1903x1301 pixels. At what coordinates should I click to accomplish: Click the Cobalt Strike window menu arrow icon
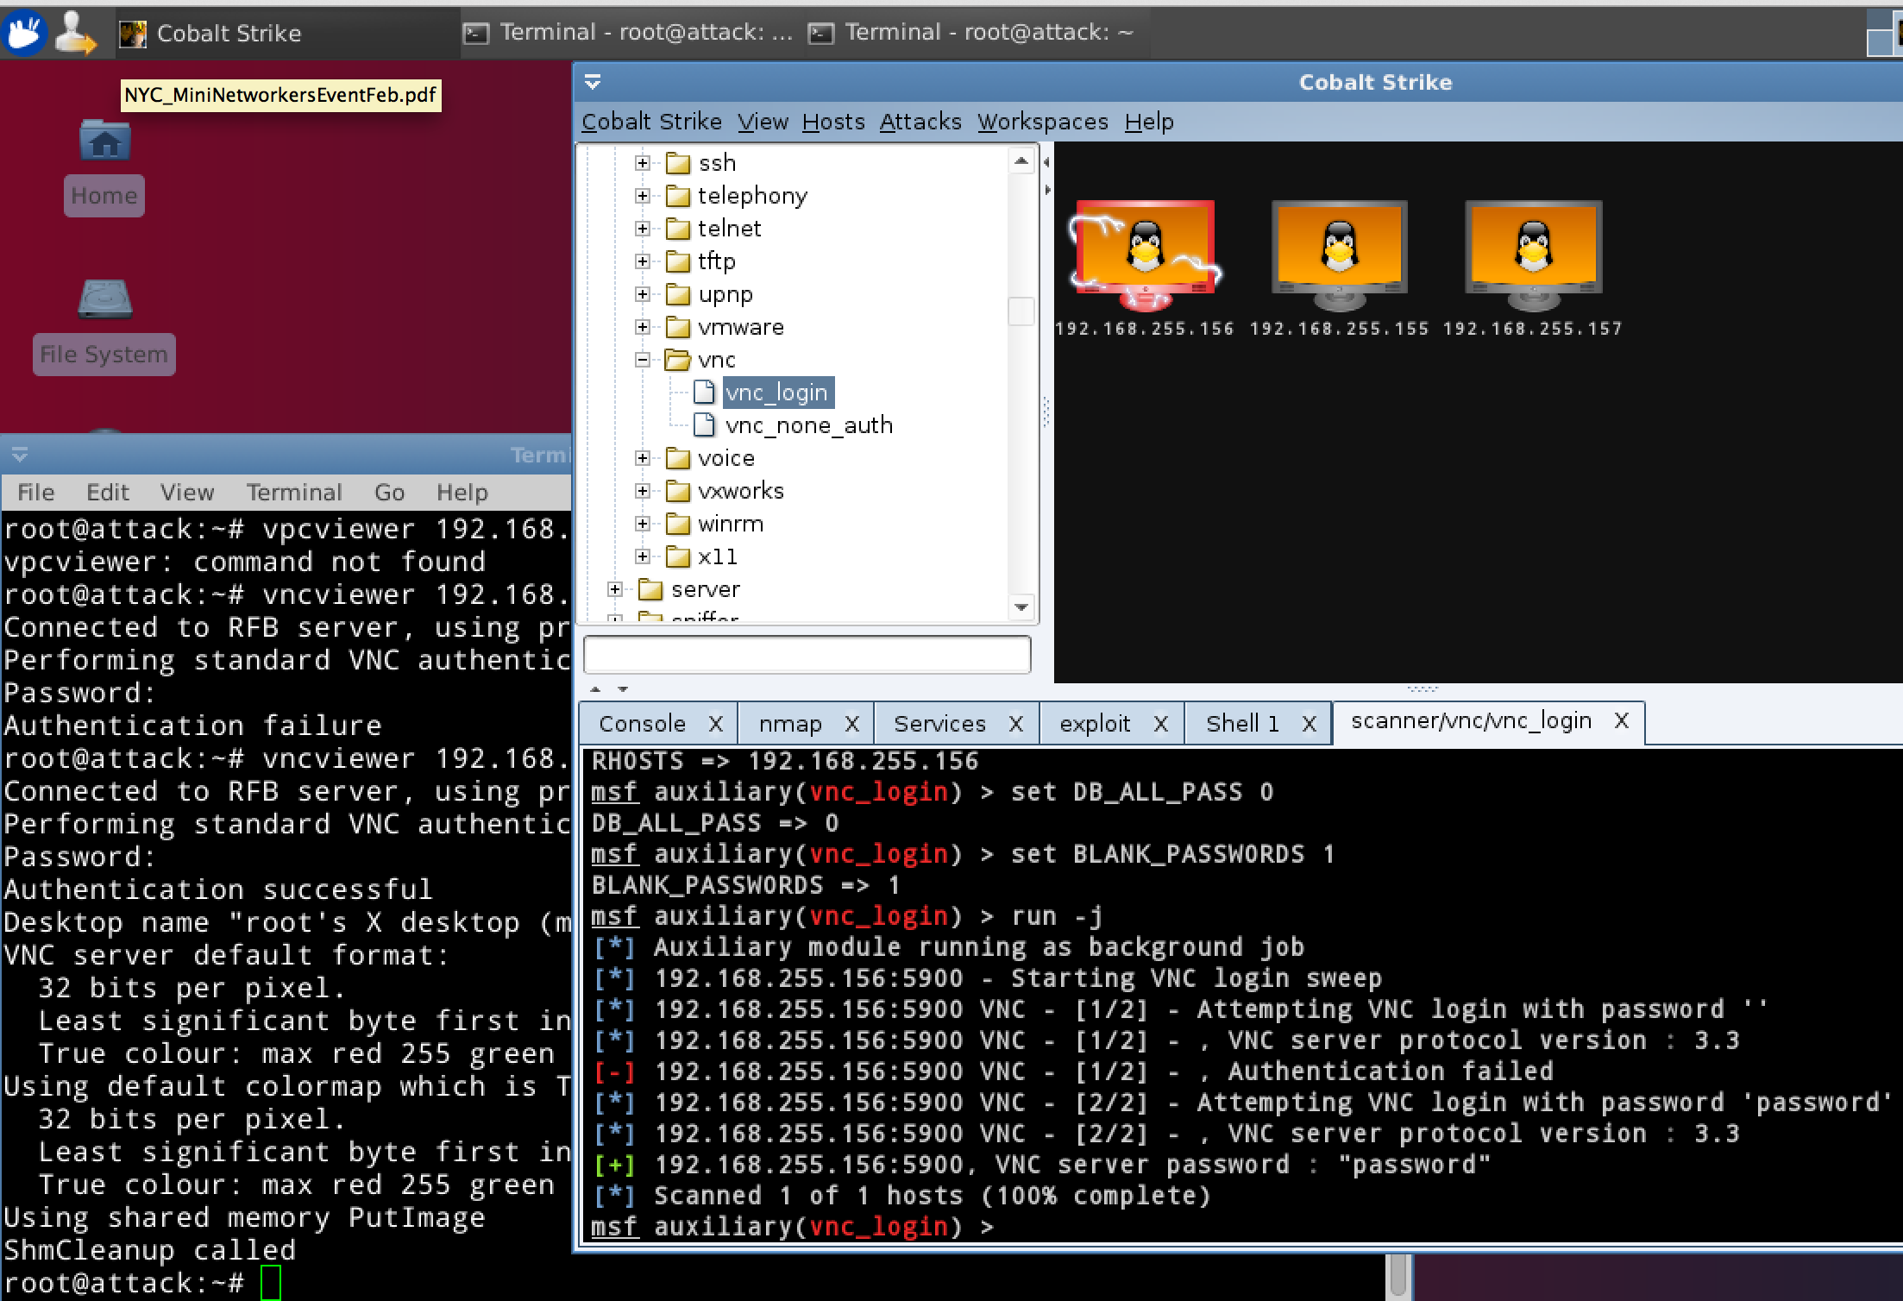click(x=593, y=82)
